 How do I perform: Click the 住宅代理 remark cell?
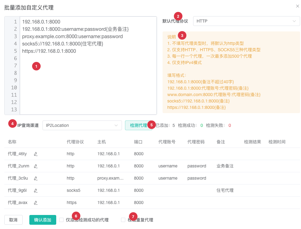click(225, 191)
